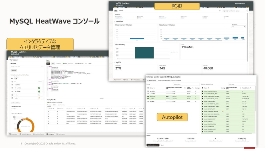Click green loaded-status icon on customer row
This screenshot has width=266, height=149.
[39, 88]
